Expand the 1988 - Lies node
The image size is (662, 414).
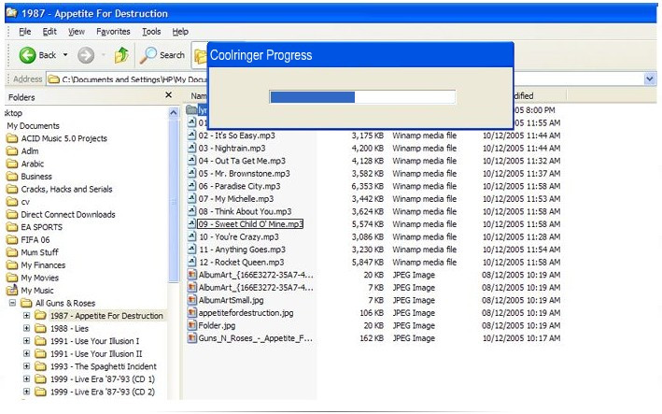(26, 328)
